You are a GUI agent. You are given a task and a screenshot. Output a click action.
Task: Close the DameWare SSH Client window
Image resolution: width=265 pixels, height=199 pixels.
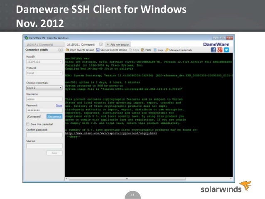[230, 38]
